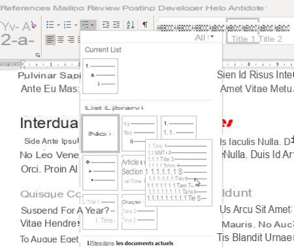Show paragraph marks with the pilcrow icon
Screen dimensions: 294x247
(145, 24)
